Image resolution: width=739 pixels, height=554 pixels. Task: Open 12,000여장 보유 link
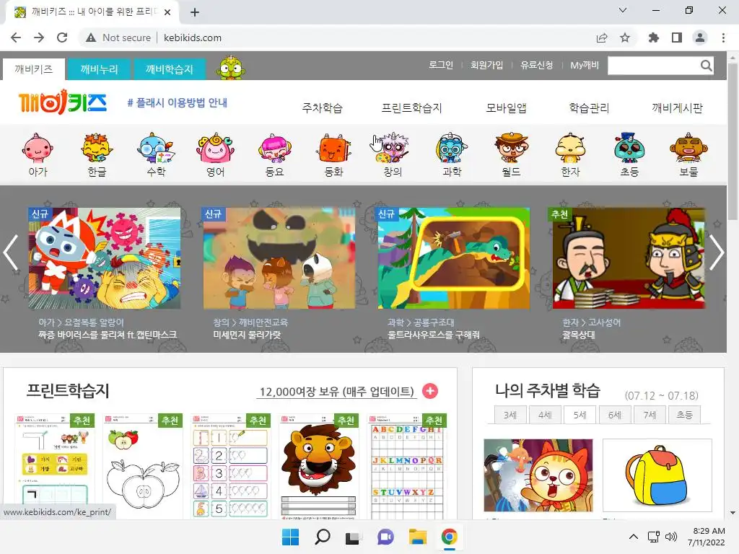(x=336, y=392)
